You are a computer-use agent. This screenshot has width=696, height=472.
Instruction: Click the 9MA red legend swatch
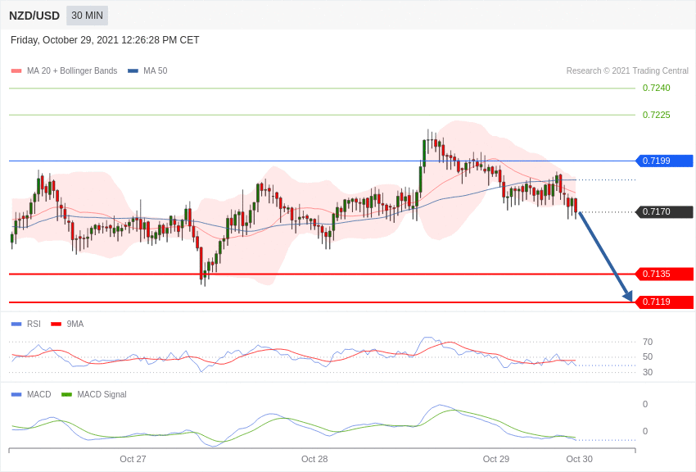click(56, 324)
